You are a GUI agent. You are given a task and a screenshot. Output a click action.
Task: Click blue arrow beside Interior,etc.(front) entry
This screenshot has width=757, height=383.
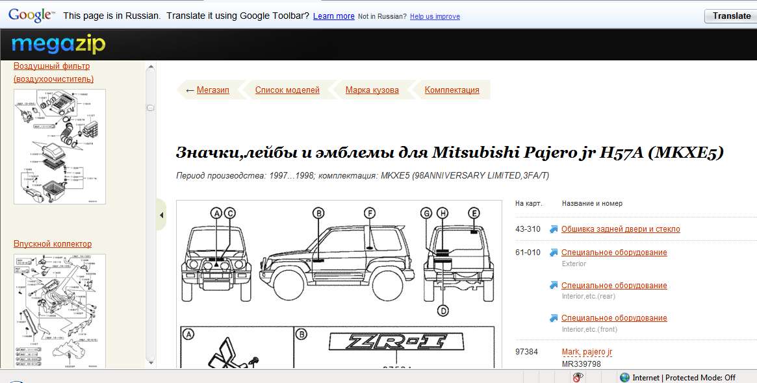[554, 318]
